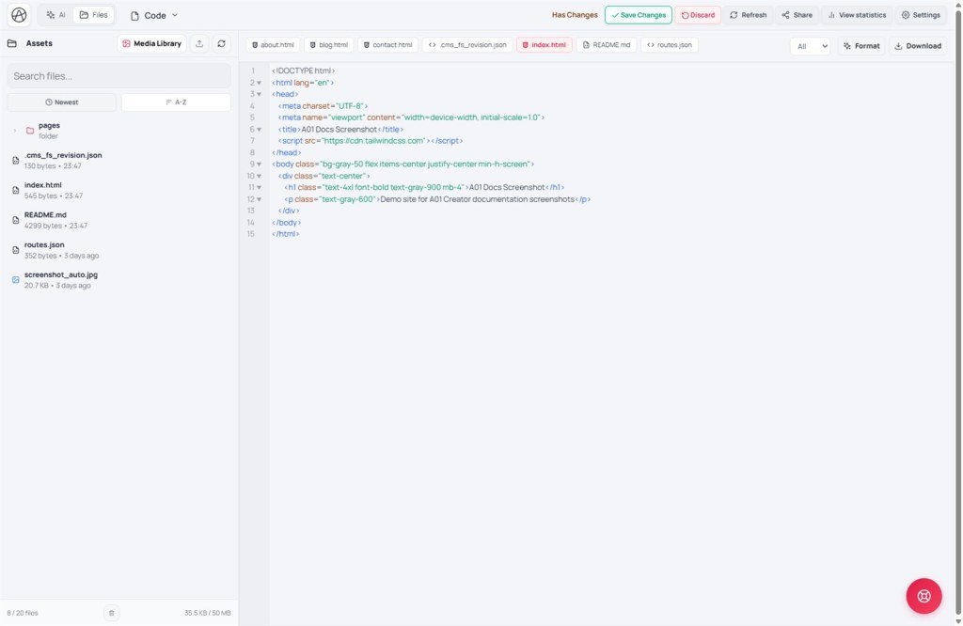The image size is (963, 626).
Task: Refresh the editor content
Action: coord(748,15)
